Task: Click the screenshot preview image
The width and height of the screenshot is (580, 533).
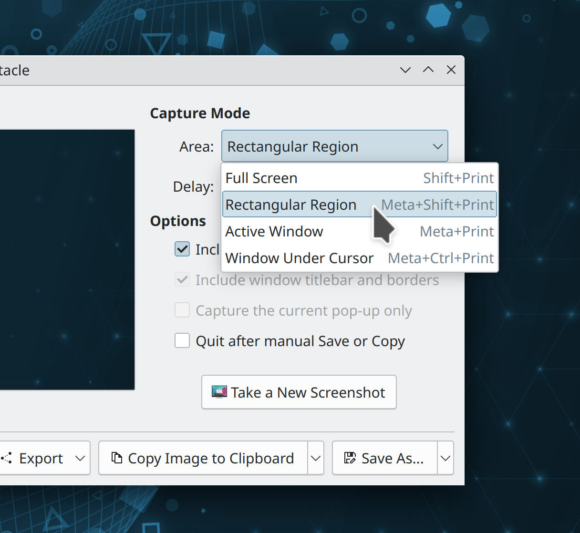Action: coord(67,259)
